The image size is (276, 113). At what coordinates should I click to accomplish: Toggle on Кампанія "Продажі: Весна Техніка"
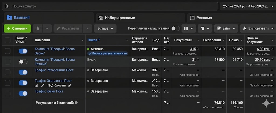tap(23, 61)
